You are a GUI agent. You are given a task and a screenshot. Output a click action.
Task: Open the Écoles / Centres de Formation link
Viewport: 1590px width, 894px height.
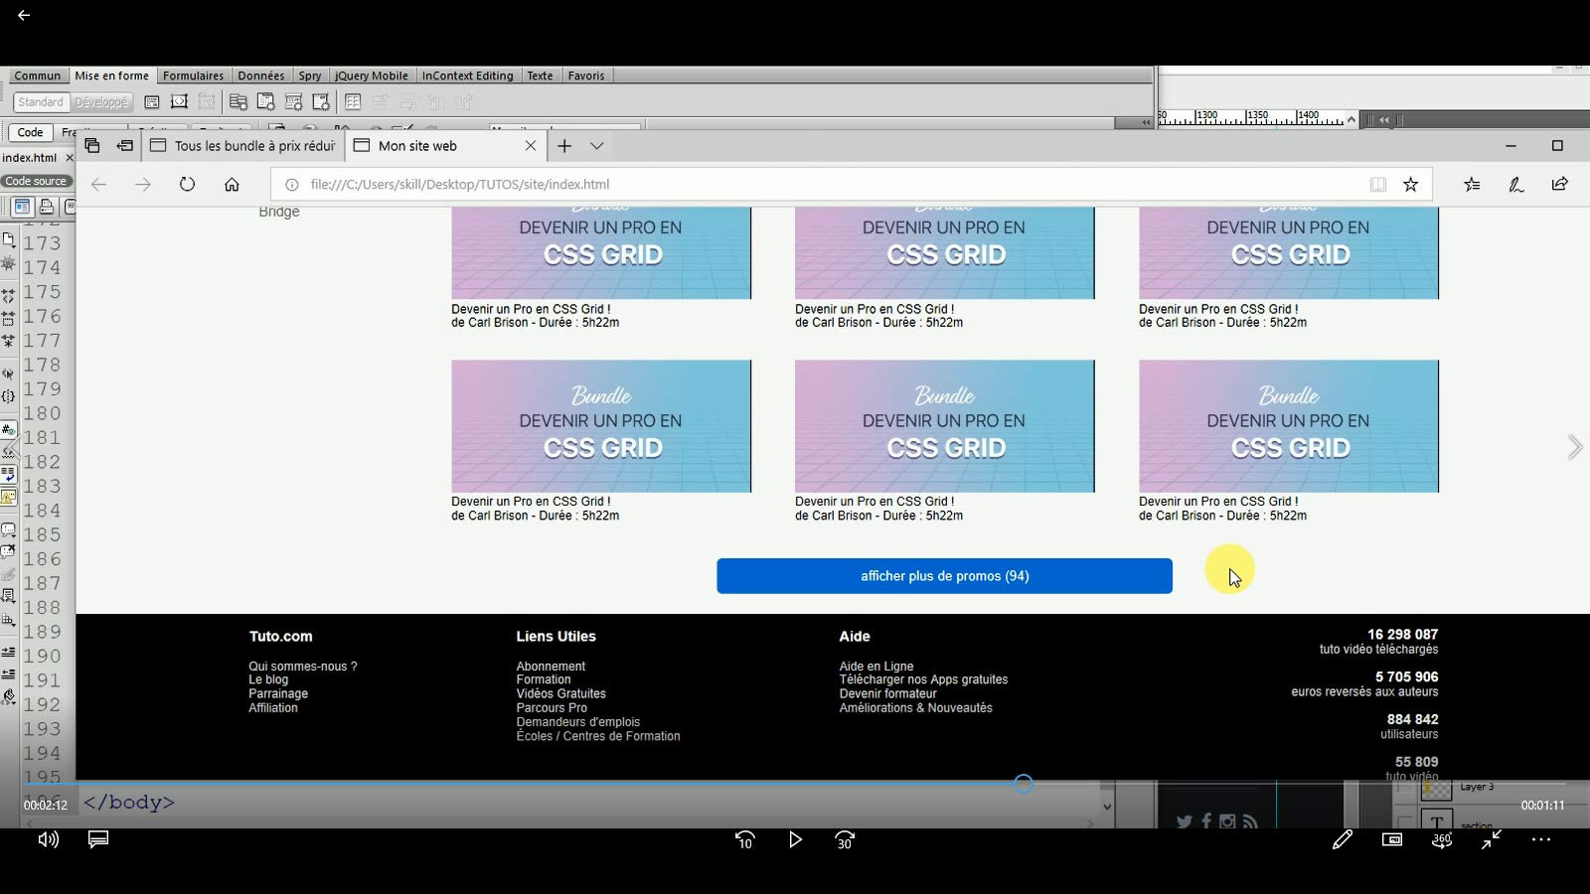tap(598, 736)
